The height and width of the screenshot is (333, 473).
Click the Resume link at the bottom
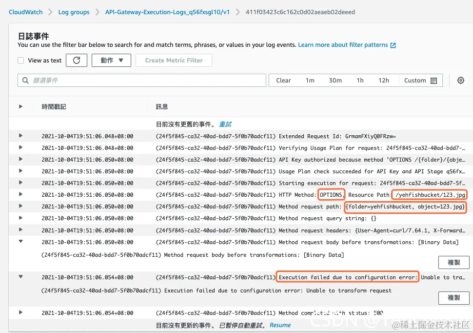pyautogui.click(x=280, y=325)
